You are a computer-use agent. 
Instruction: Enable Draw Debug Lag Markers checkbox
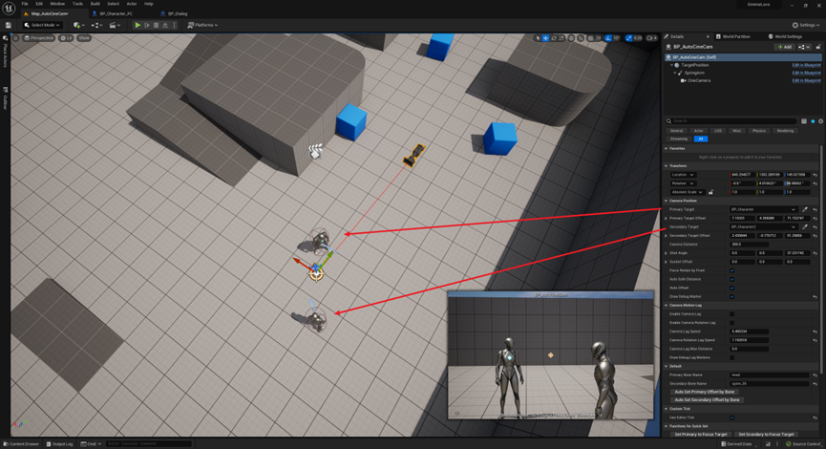pyautogui.click(x=731, y=357)
